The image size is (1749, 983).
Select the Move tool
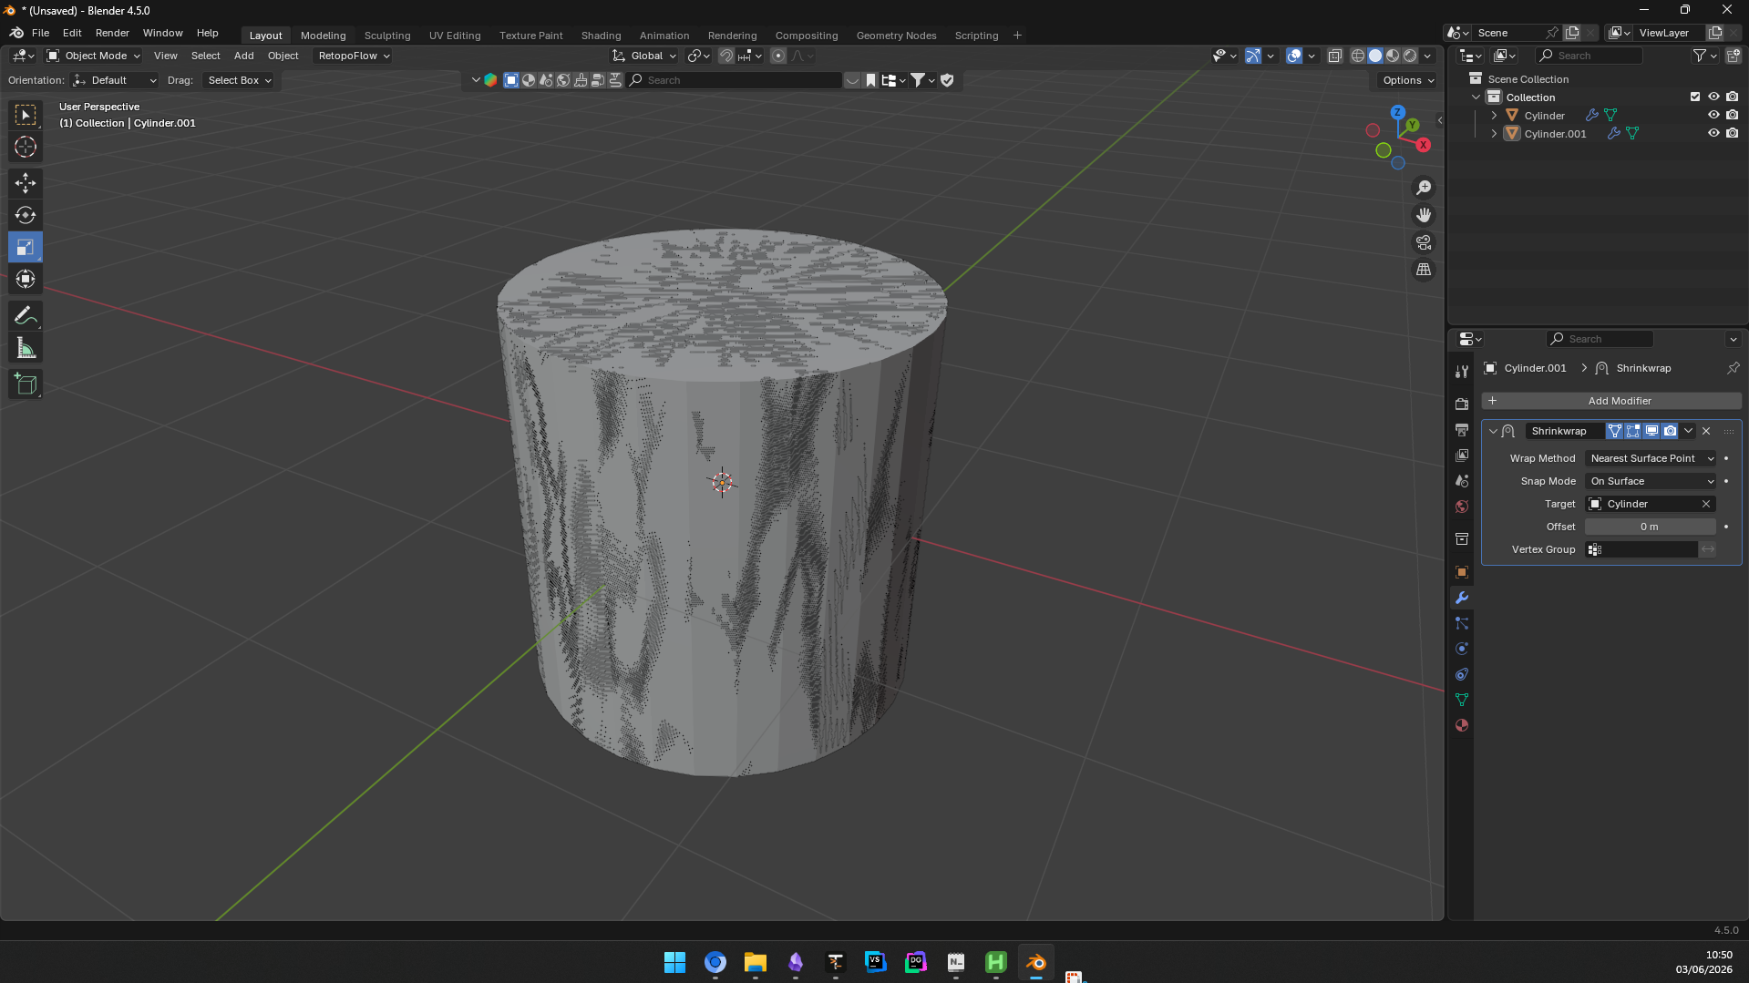pos(26,183)
